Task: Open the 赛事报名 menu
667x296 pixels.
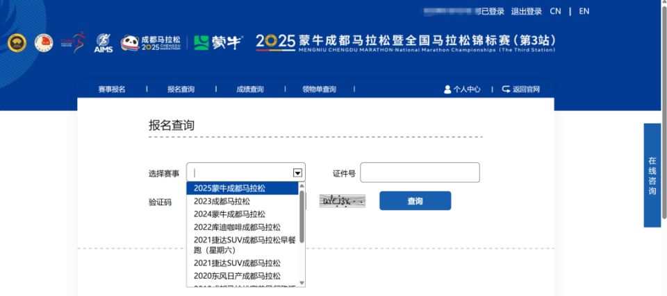Action: coord(112,89)
